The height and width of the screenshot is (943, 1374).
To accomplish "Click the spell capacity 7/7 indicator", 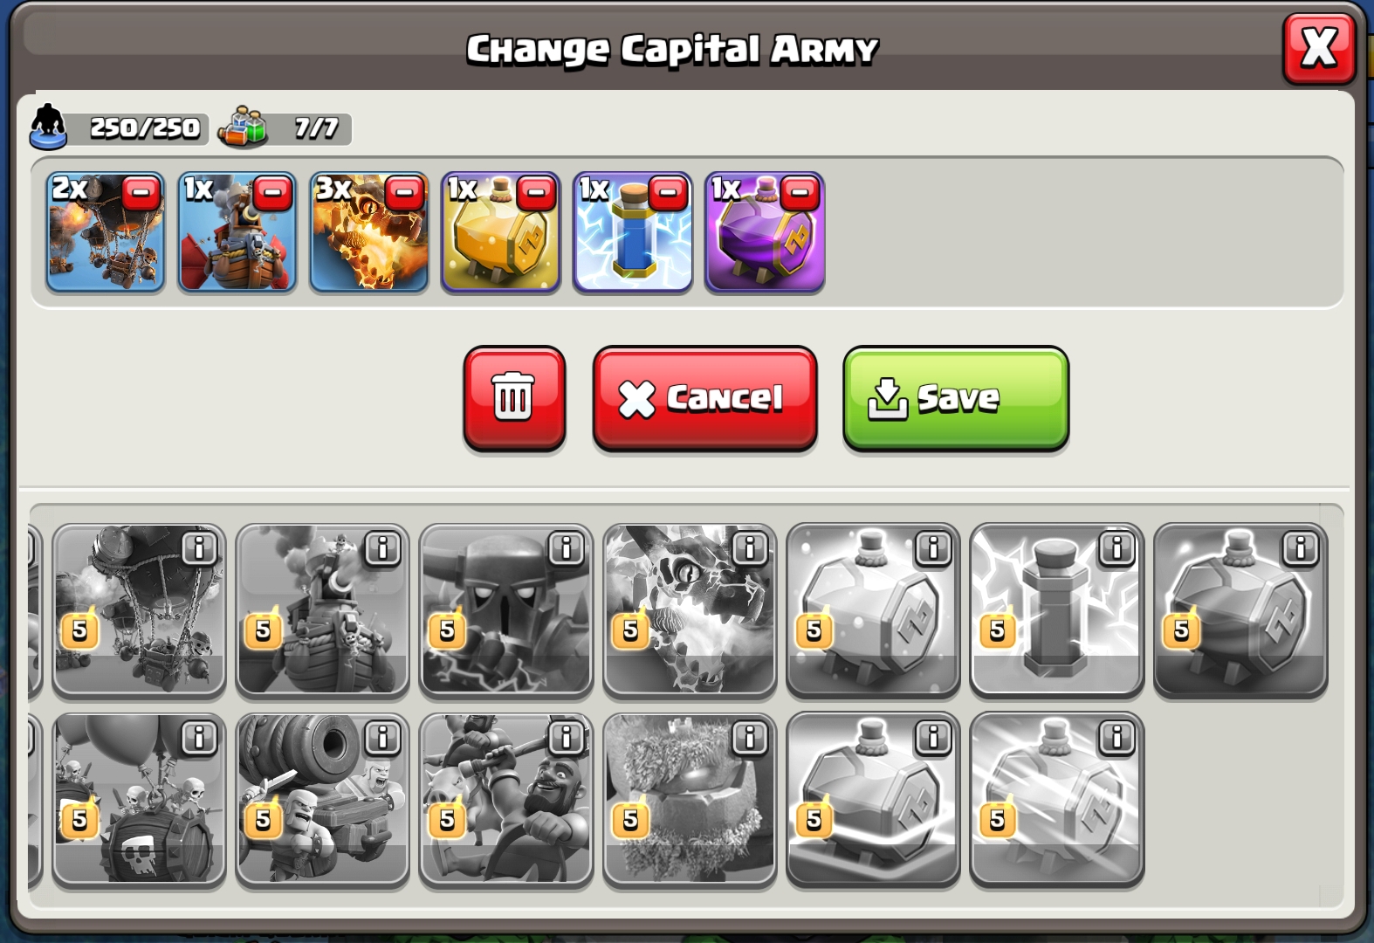I will [x=285, y=127].
